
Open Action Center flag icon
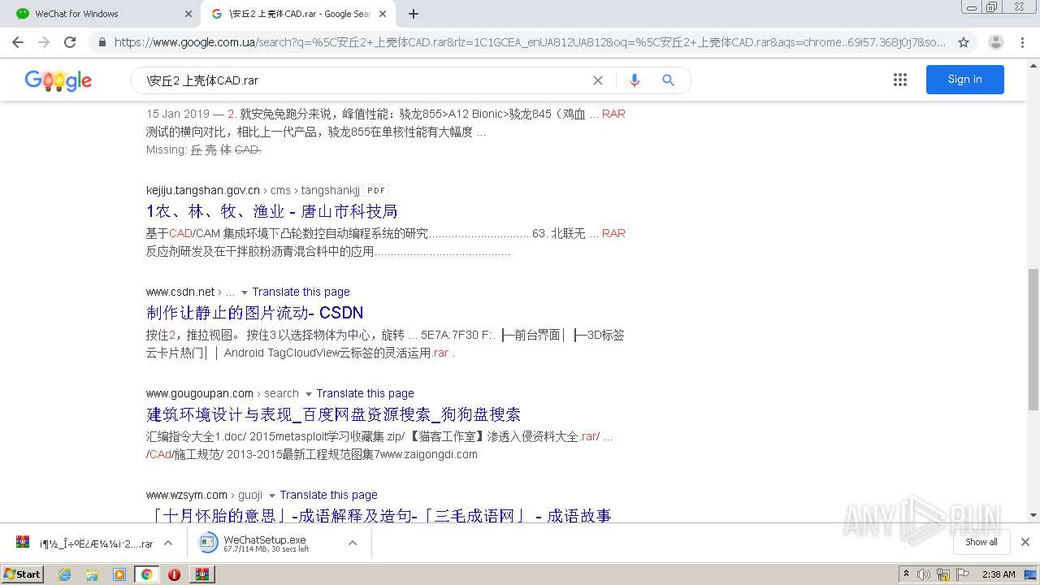tap(963, 574)
